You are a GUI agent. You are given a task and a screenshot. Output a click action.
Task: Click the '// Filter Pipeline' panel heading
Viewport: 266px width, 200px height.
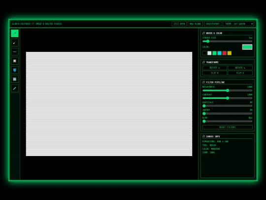[x=213, y=82]
